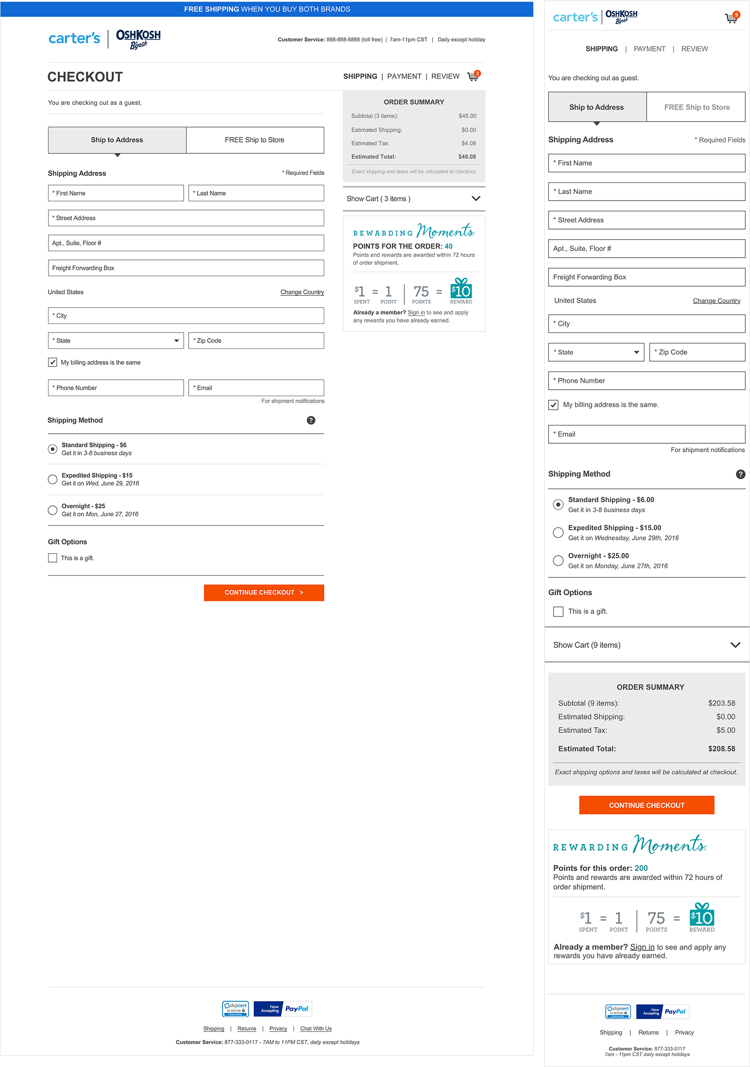Click the Carter's logo in the header
Image resolution: width=750 pixels, height=1067 pixels.
(x=74, y=38)
